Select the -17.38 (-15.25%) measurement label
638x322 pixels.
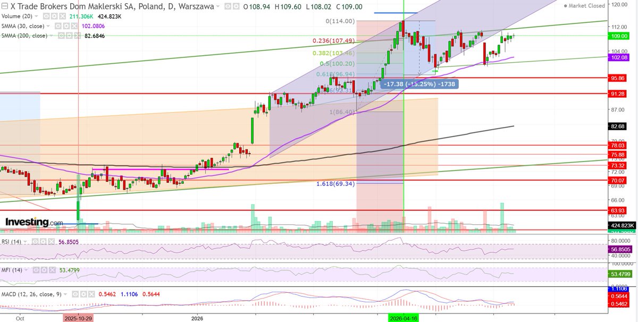click(419, 84)
